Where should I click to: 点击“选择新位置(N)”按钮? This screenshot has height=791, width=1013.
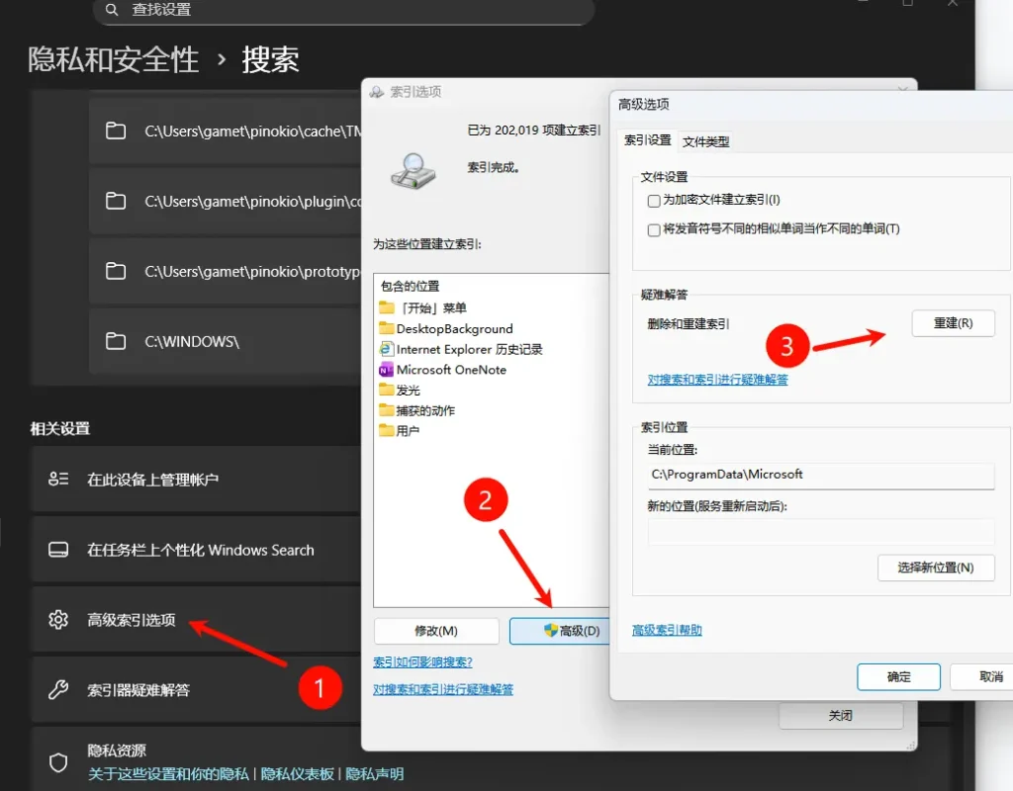tap(934, 568)
